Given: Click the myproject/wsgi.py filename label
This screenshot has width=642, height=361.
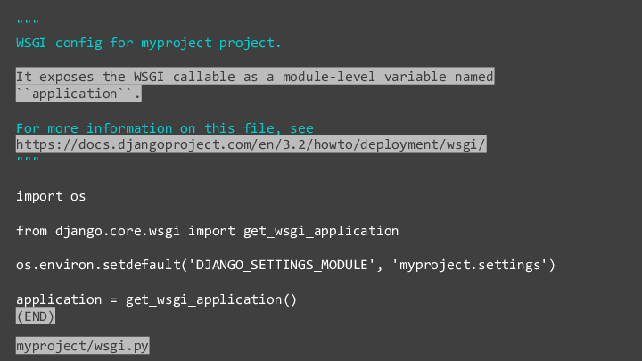Looking at the screenshot, I should point(82,346).
